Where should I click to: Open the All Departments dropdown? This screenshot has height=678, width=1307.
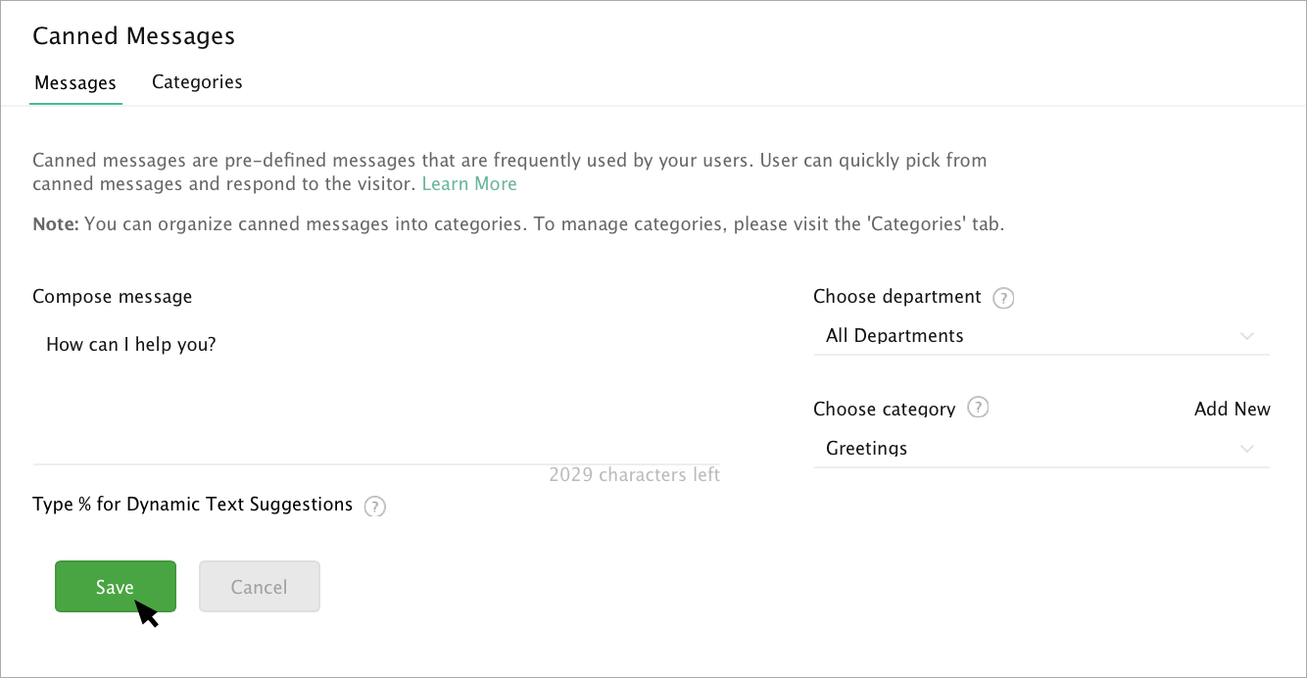coord(1041,336)
